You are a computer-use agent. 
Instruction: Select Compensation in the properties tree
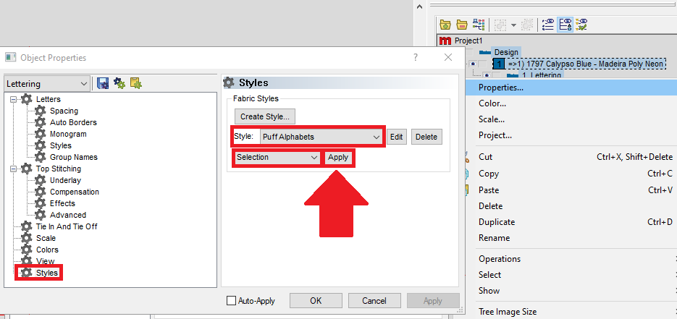74,192
